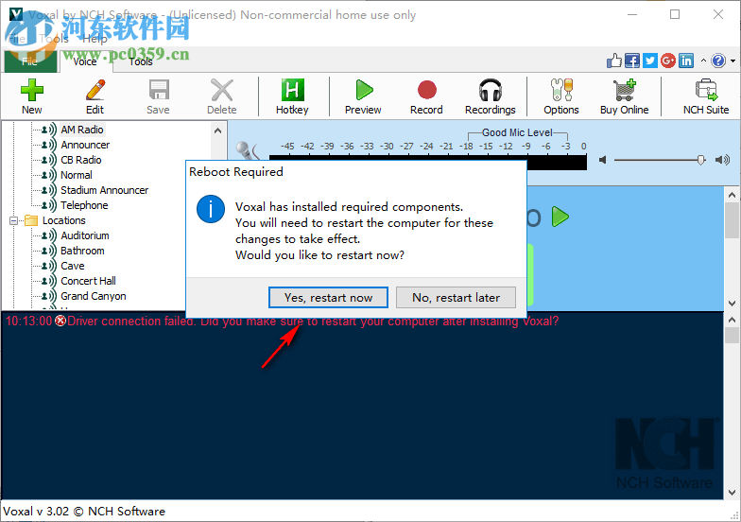Open Recordings headphones icon
The height and width of the screenshot is (522, 741).
pyautogui.click(x=490, y=91)
